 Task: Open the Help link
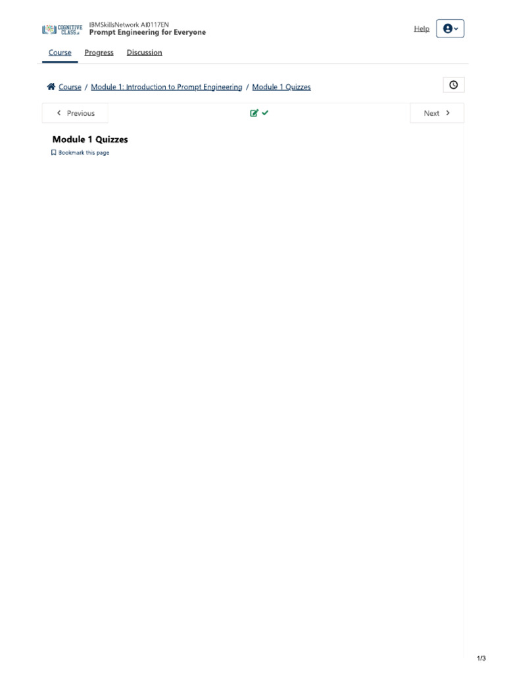(x=421, y=29)
